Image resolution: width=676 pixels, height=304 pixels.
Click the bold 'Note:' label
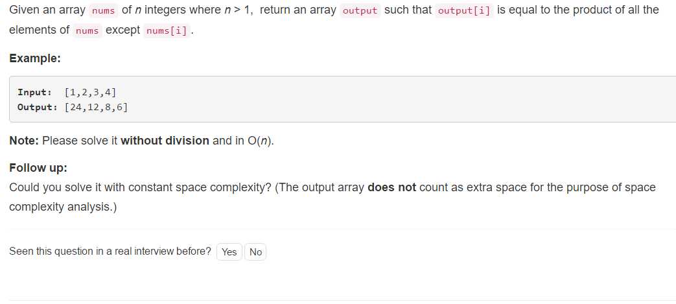pos(24,141)
